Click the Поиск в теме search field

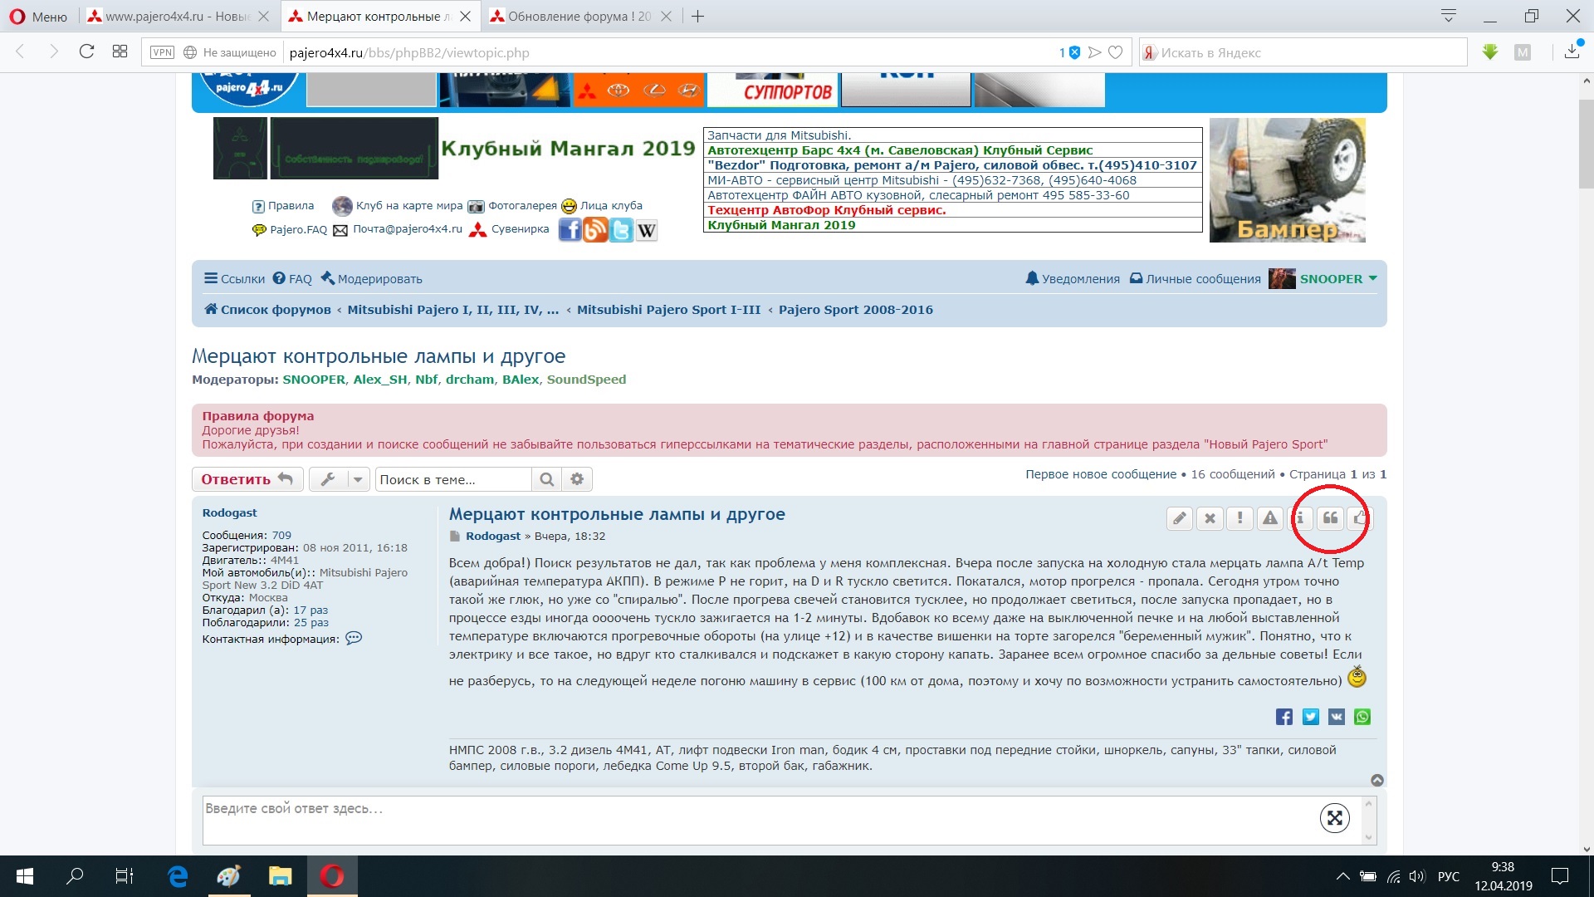point(452,479)
